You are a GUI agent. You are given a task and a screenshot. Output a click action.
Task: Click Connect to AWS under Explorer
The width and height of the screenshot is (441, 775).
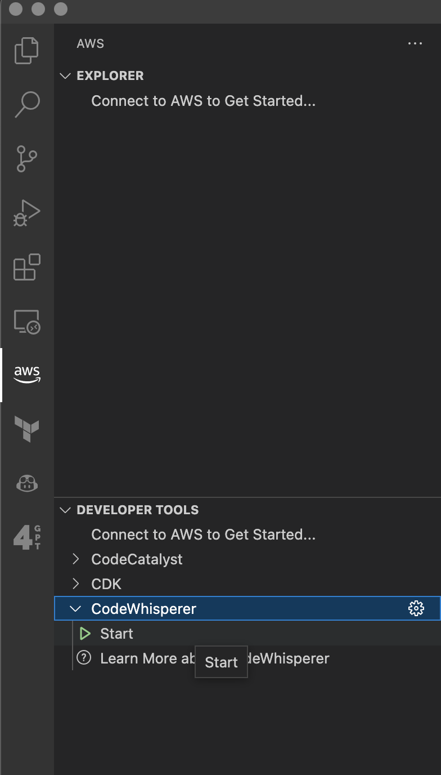click(203, 101)
